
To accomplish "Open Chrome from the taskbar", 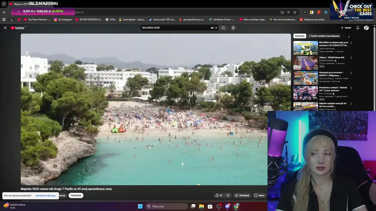I will [236, 206].
